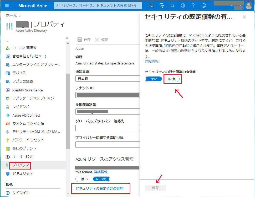The height and width of the screenshot is (197, 255).
Task: Click the プライバシーに関する声明 URL field
Action: [108, 145]
